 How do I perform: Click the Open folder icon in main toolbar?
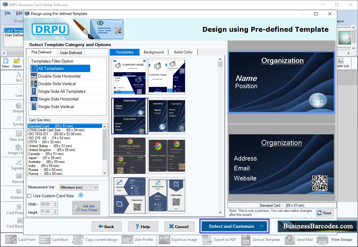tap(17, 63)
